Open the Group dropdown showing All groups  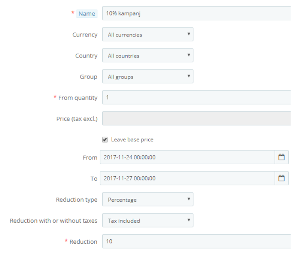click(x=147, y=77)
